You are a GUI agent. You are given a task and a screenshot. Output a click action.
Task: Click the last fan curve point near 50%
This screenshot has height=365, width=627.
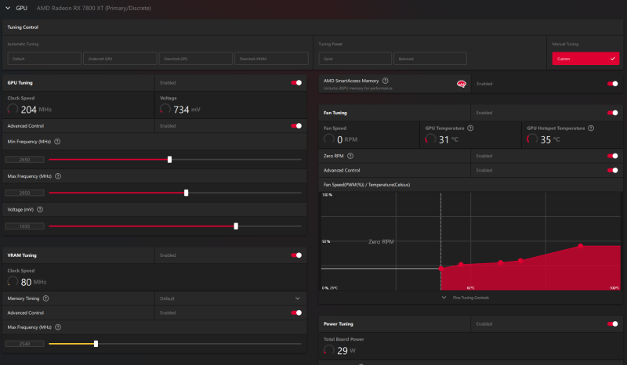tap(580, 246)
